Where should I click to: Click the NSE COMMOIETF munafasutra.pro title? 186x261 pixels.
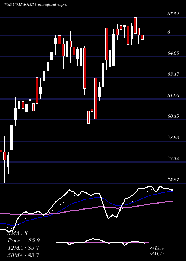pos(35,4)
